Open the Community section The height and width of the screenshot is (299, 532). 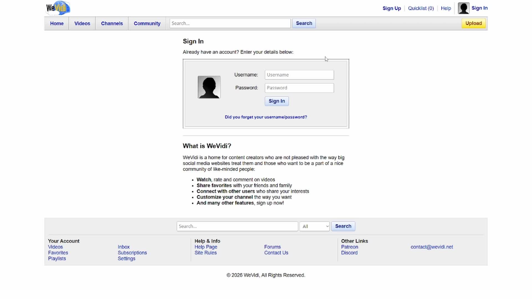(147, 23)
